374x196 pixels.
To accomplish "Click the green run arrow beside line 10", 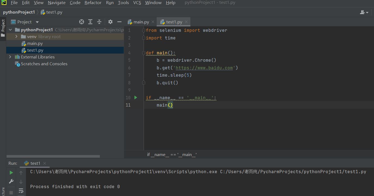I will (136, 97).
